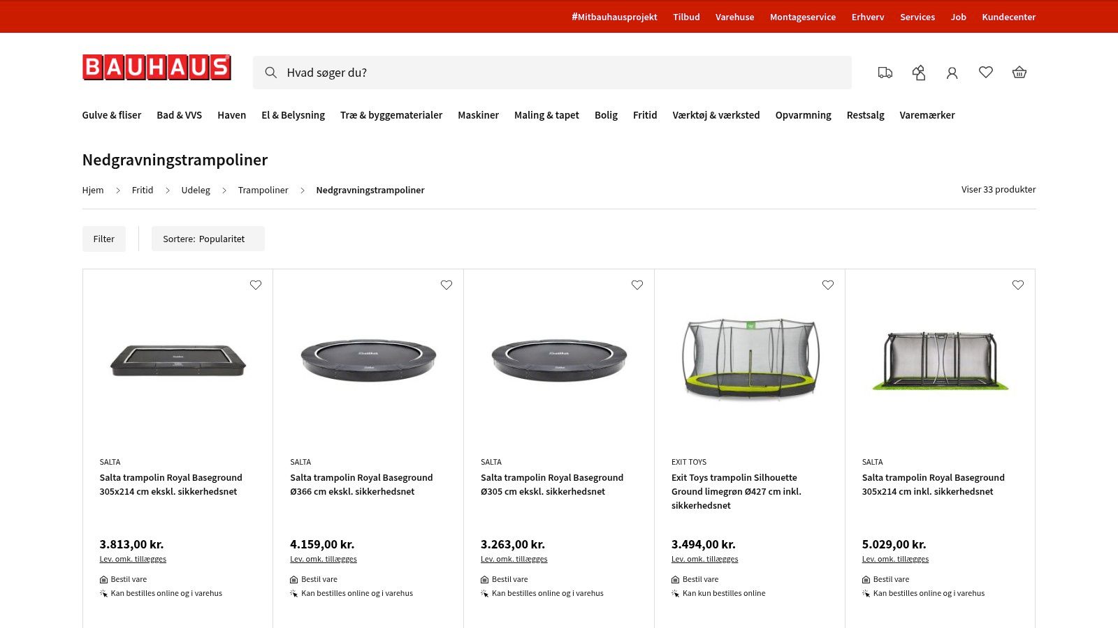Open El & Belysning menu
Viewport: 1118px width, 628px height.
pyautogui.click(x=293, y=115)
